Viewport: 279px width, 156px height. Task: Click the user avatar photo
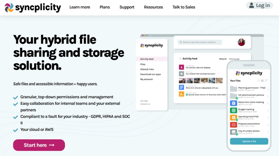click(241, 42)
